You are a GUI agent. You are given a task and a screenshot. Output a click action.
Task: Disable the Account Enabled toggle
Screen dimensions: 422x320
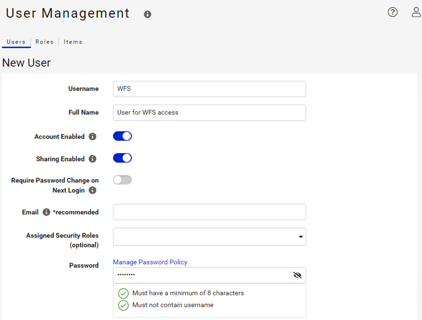pyautogui.click(x=122, y=136)
